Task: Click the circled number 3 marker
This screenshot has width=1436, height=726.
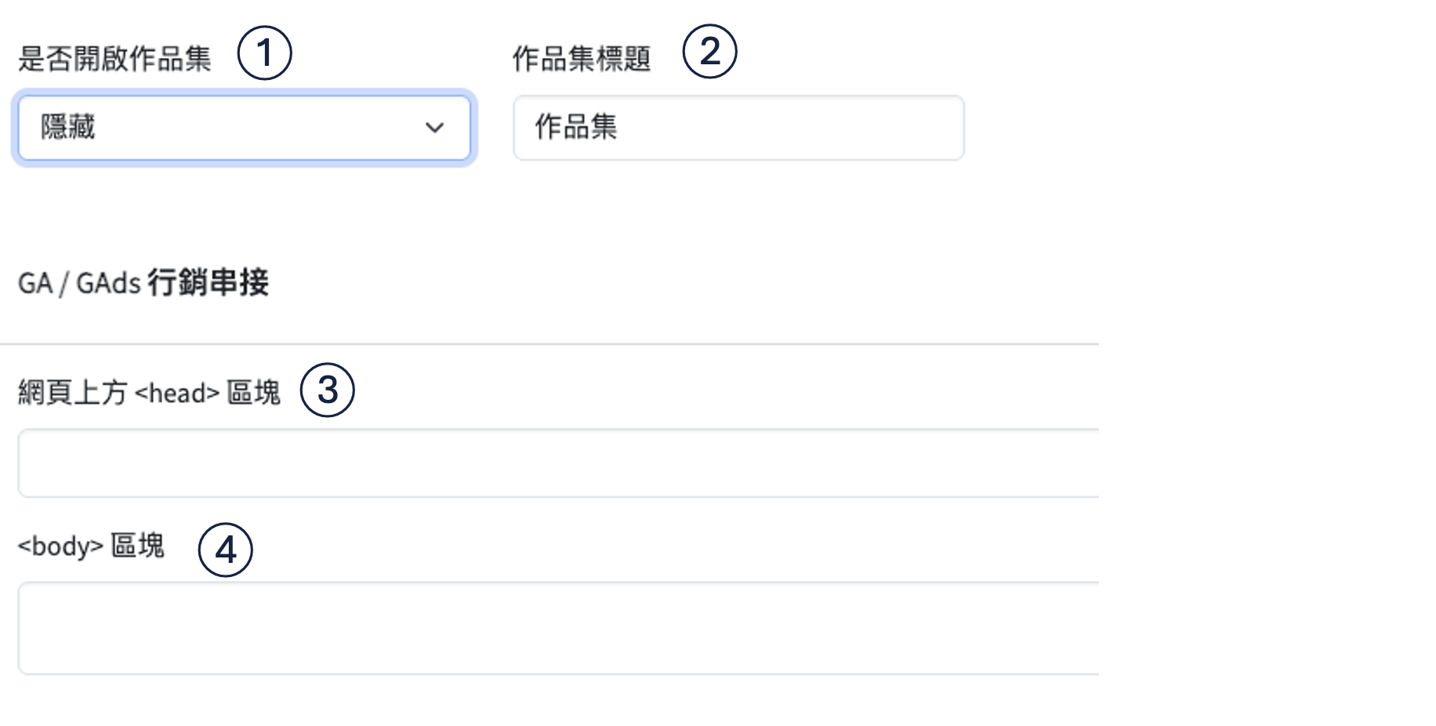Action: point(328,390)
